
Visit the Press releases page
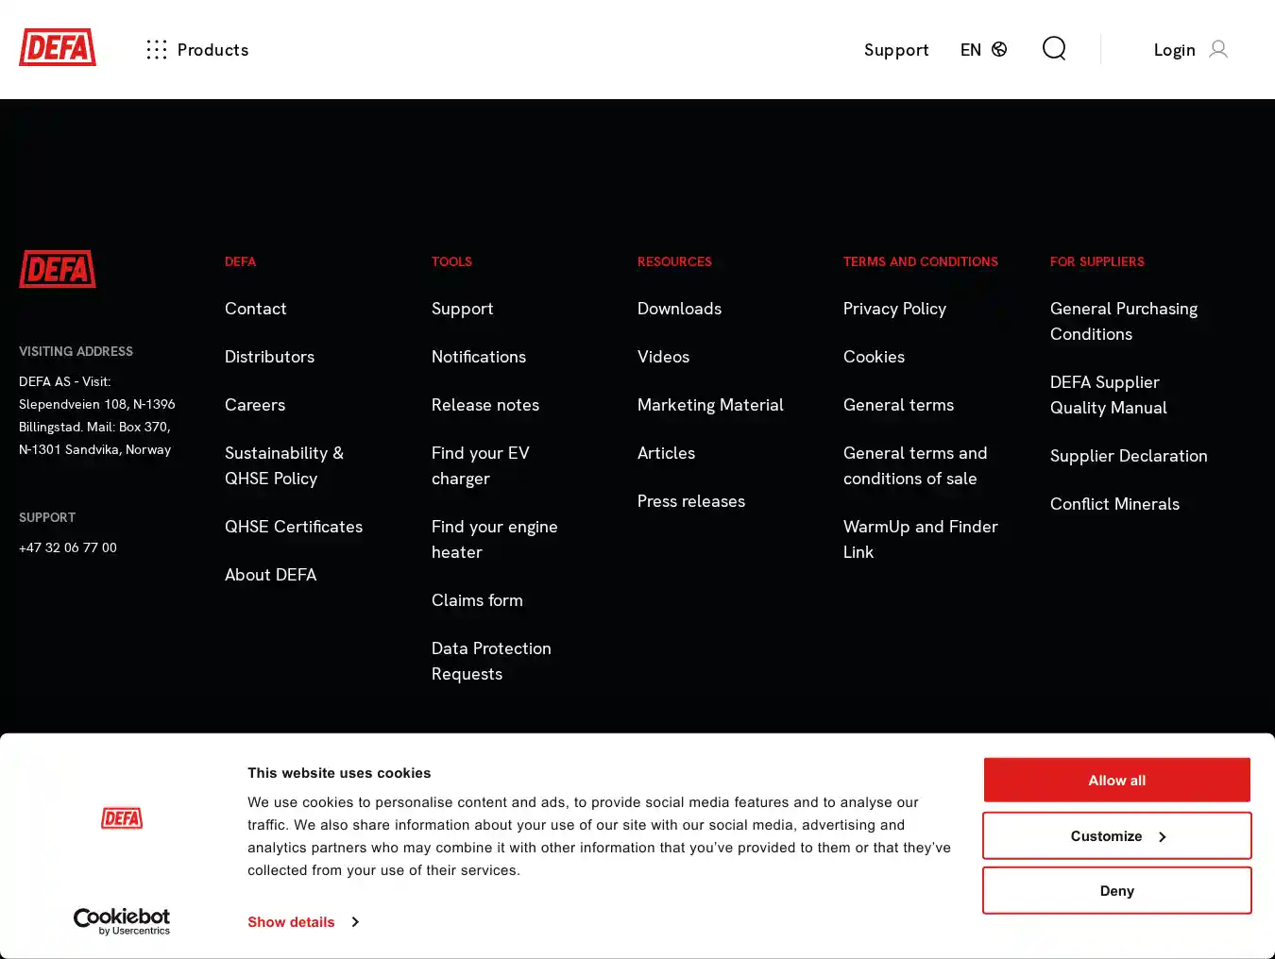click(x=690, y=501)
